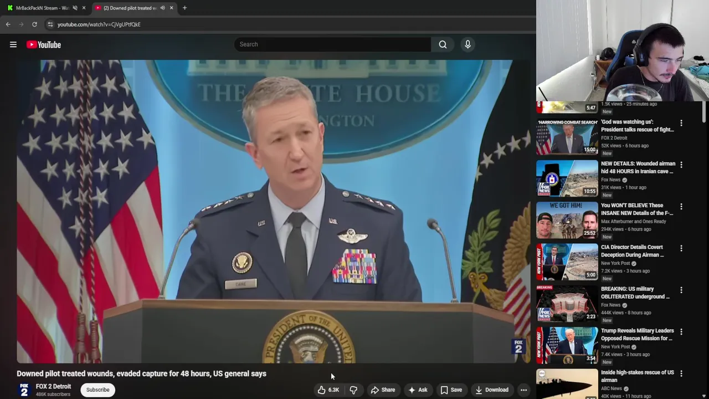Image resolution: width=709 pixels, height=399 pixels.
Task: Open NEW DETAILS Wounded airman thumbnail
Action: click(x=567, y=178)
